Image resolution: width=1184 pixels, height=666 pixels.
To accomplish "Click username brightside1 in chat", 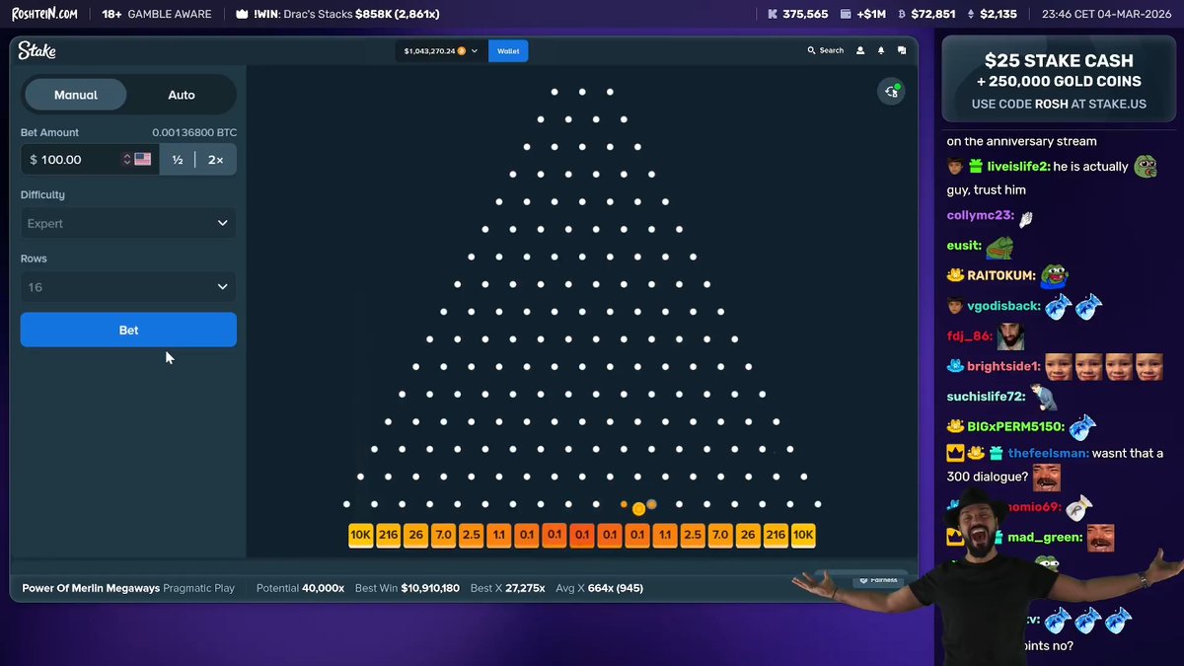I will tap(1003, 366).
